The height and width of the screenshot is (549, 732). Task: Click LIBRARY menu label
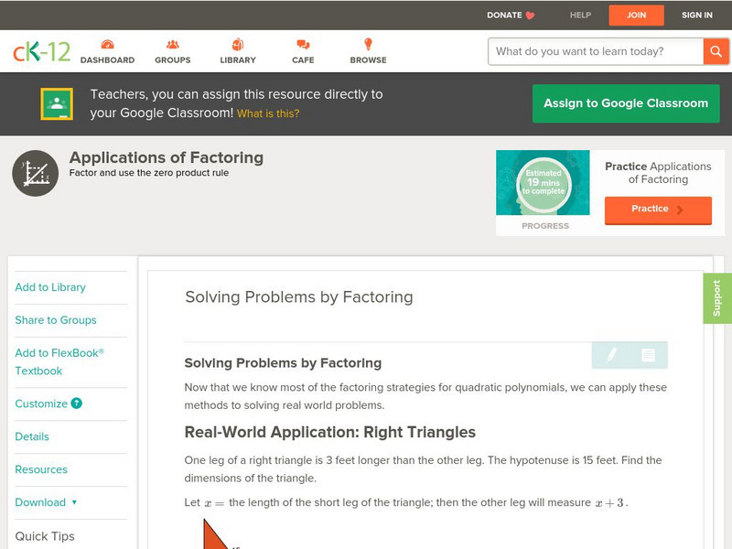[x=238, y=60]
